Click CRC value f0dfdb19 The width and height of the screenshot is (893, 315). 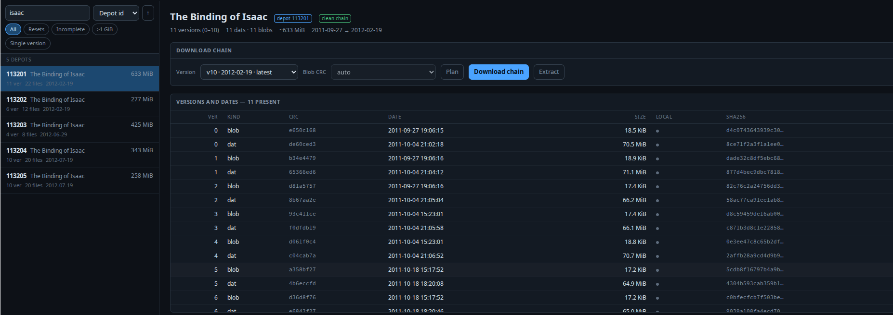coord(302,228)
